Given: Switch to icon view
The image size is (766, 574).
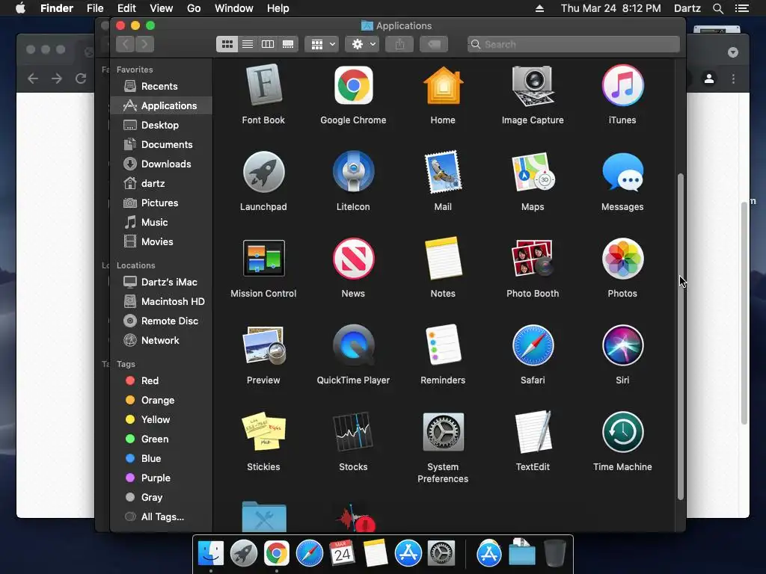Looking at the screenshot, I should tap(227, 44).
